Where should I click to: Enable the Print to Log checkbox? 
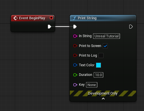pyautogui.click(x=101, y=55)
